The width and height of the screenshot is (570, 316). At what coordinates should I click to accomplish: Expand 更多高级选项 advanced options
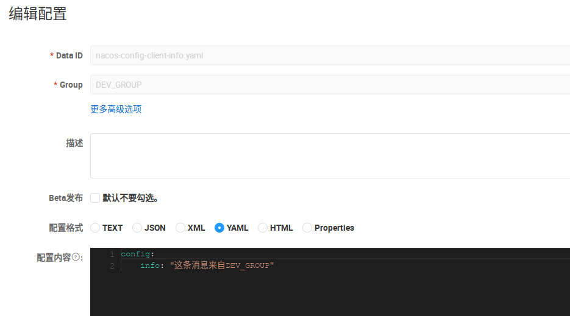[x=116, y=109]
